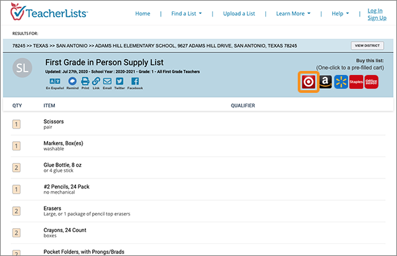Expand the Help menu
397x256 pixels.
point(340,13)
